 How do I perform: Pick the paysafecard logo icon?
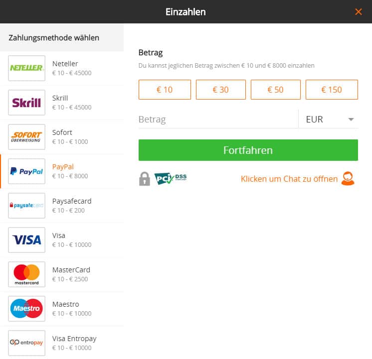tap(26, 206)
